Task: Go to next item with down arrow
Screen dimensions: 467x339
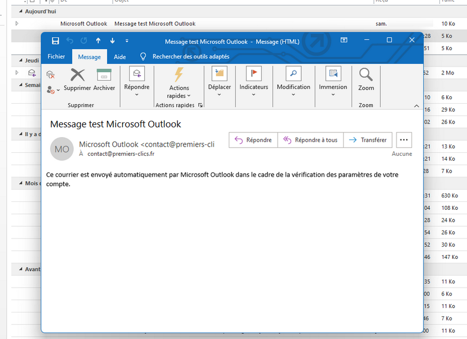Action: click(x=113, y=41)
